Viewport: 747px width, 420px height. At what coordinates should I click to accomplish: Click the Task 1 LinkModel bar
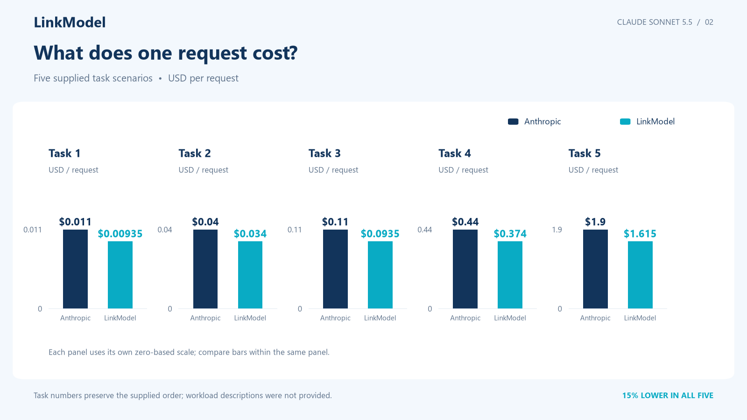(x=120, y=275)
